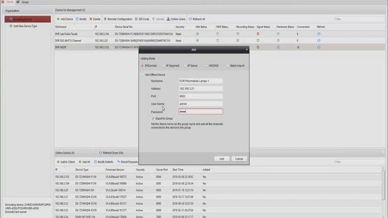The image size is (388, 218).
Task: Click the Password input field
Action: coord(201,111)
